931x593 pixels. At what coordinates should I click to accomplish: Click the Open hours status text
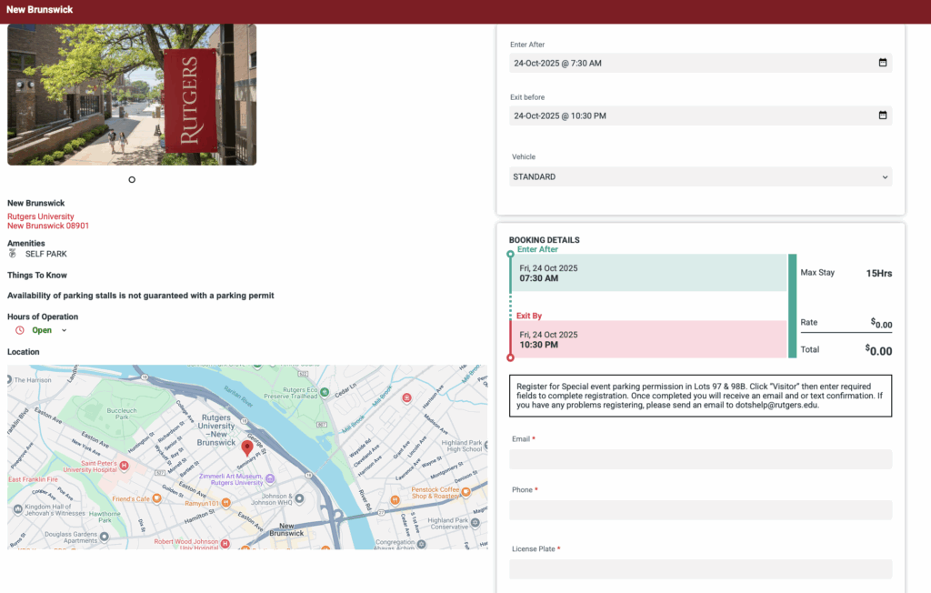[x=42, y=330]
